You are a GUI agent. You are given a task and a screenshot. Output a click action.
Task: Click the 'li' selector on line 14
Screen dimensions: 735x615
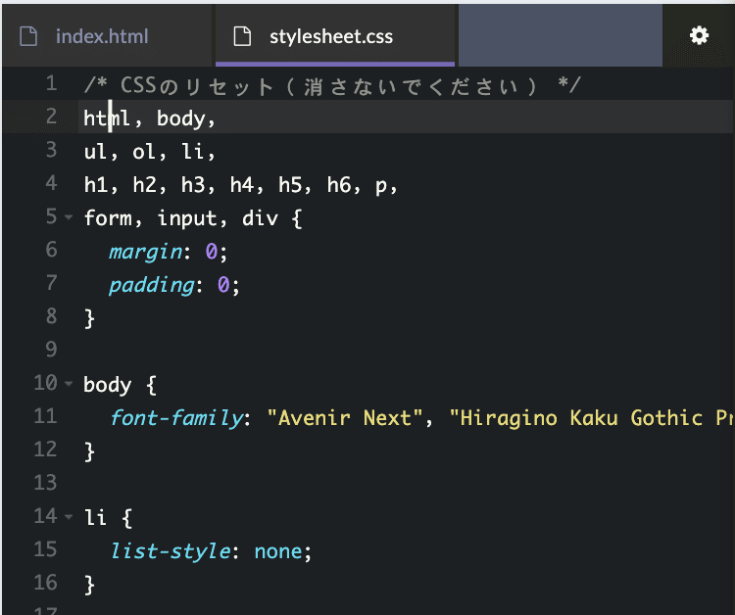coord(95,518)
